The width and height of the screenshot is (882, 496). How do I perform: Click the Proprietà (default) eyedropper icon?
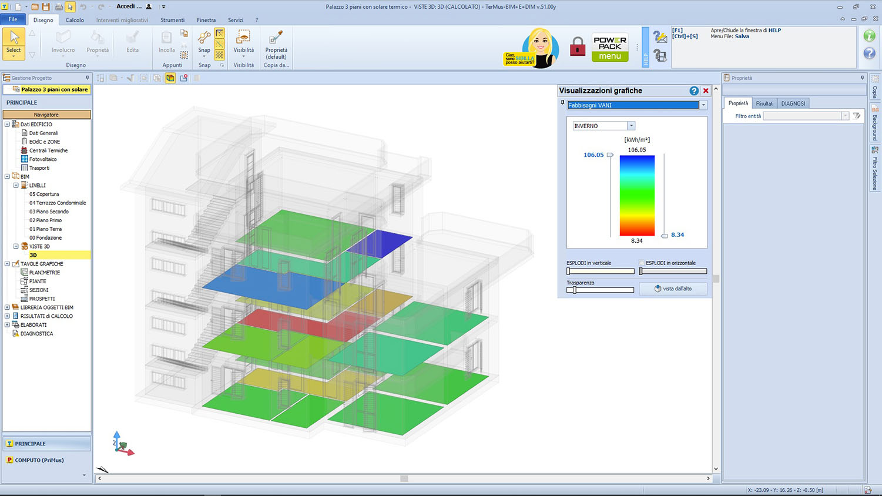pyautogui.click(x=276, y=39)
